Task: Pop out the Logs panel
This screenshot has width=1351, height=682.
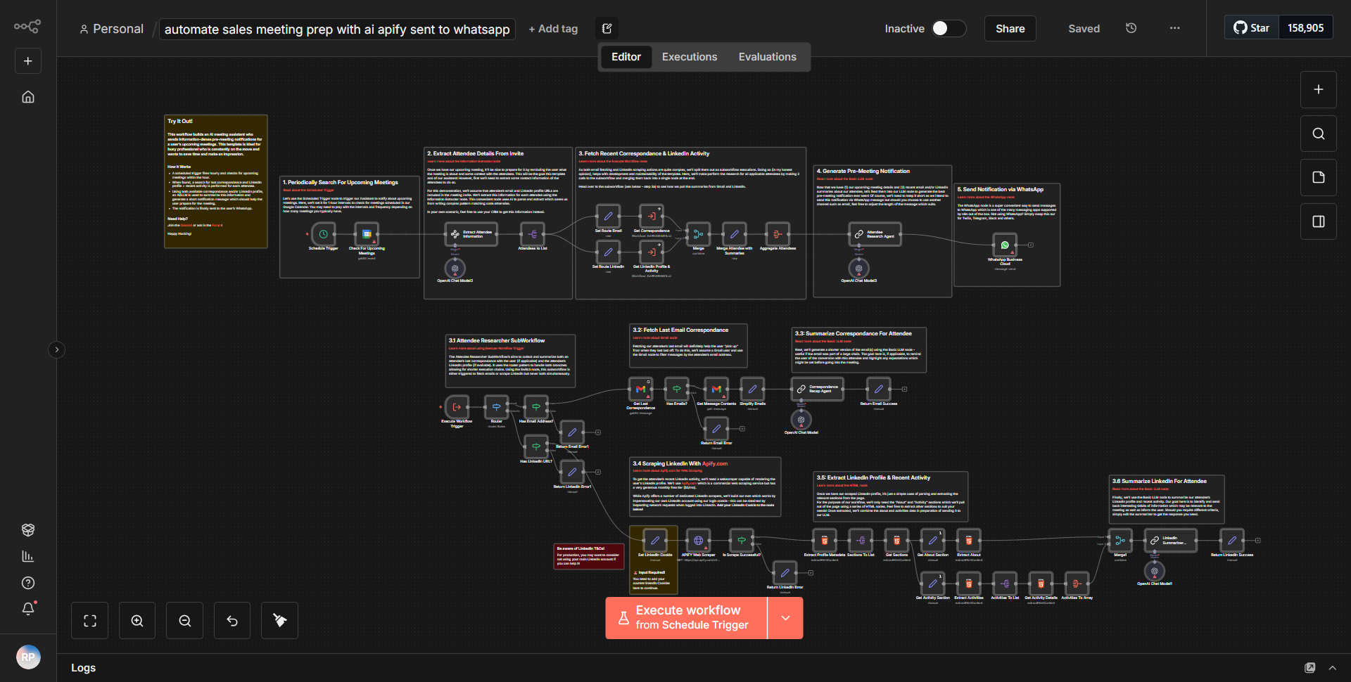Action: click(x=1309, y=668)
